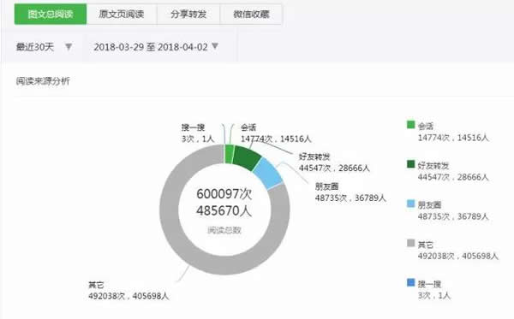Open the 原文页阅读 tab

click(x=122, y=14)
